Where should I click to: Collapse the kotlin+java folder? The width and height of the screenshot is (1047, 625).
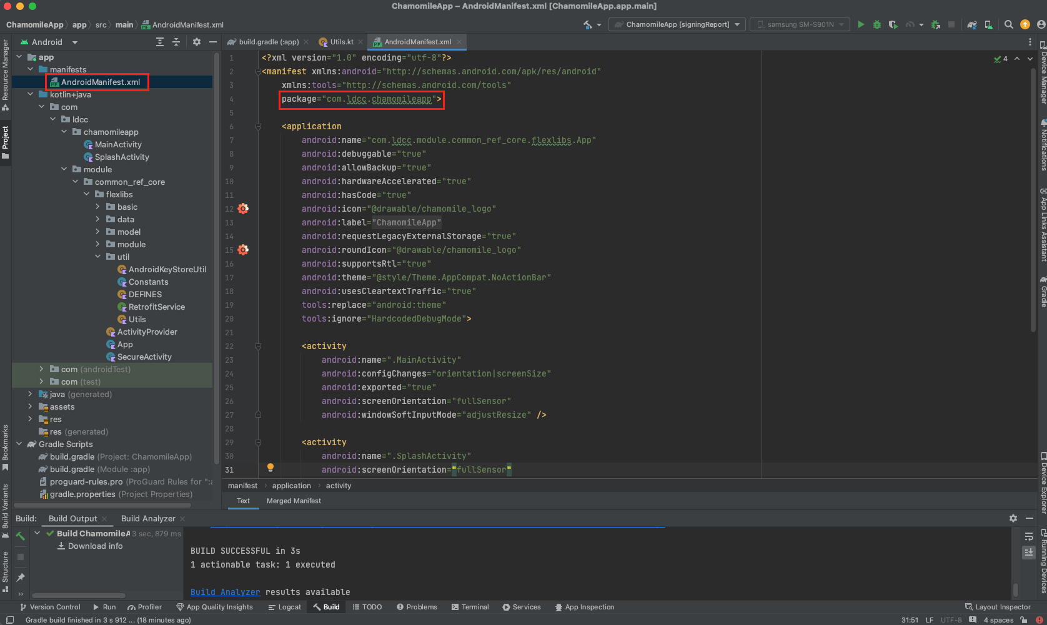[x=30, y=94]
